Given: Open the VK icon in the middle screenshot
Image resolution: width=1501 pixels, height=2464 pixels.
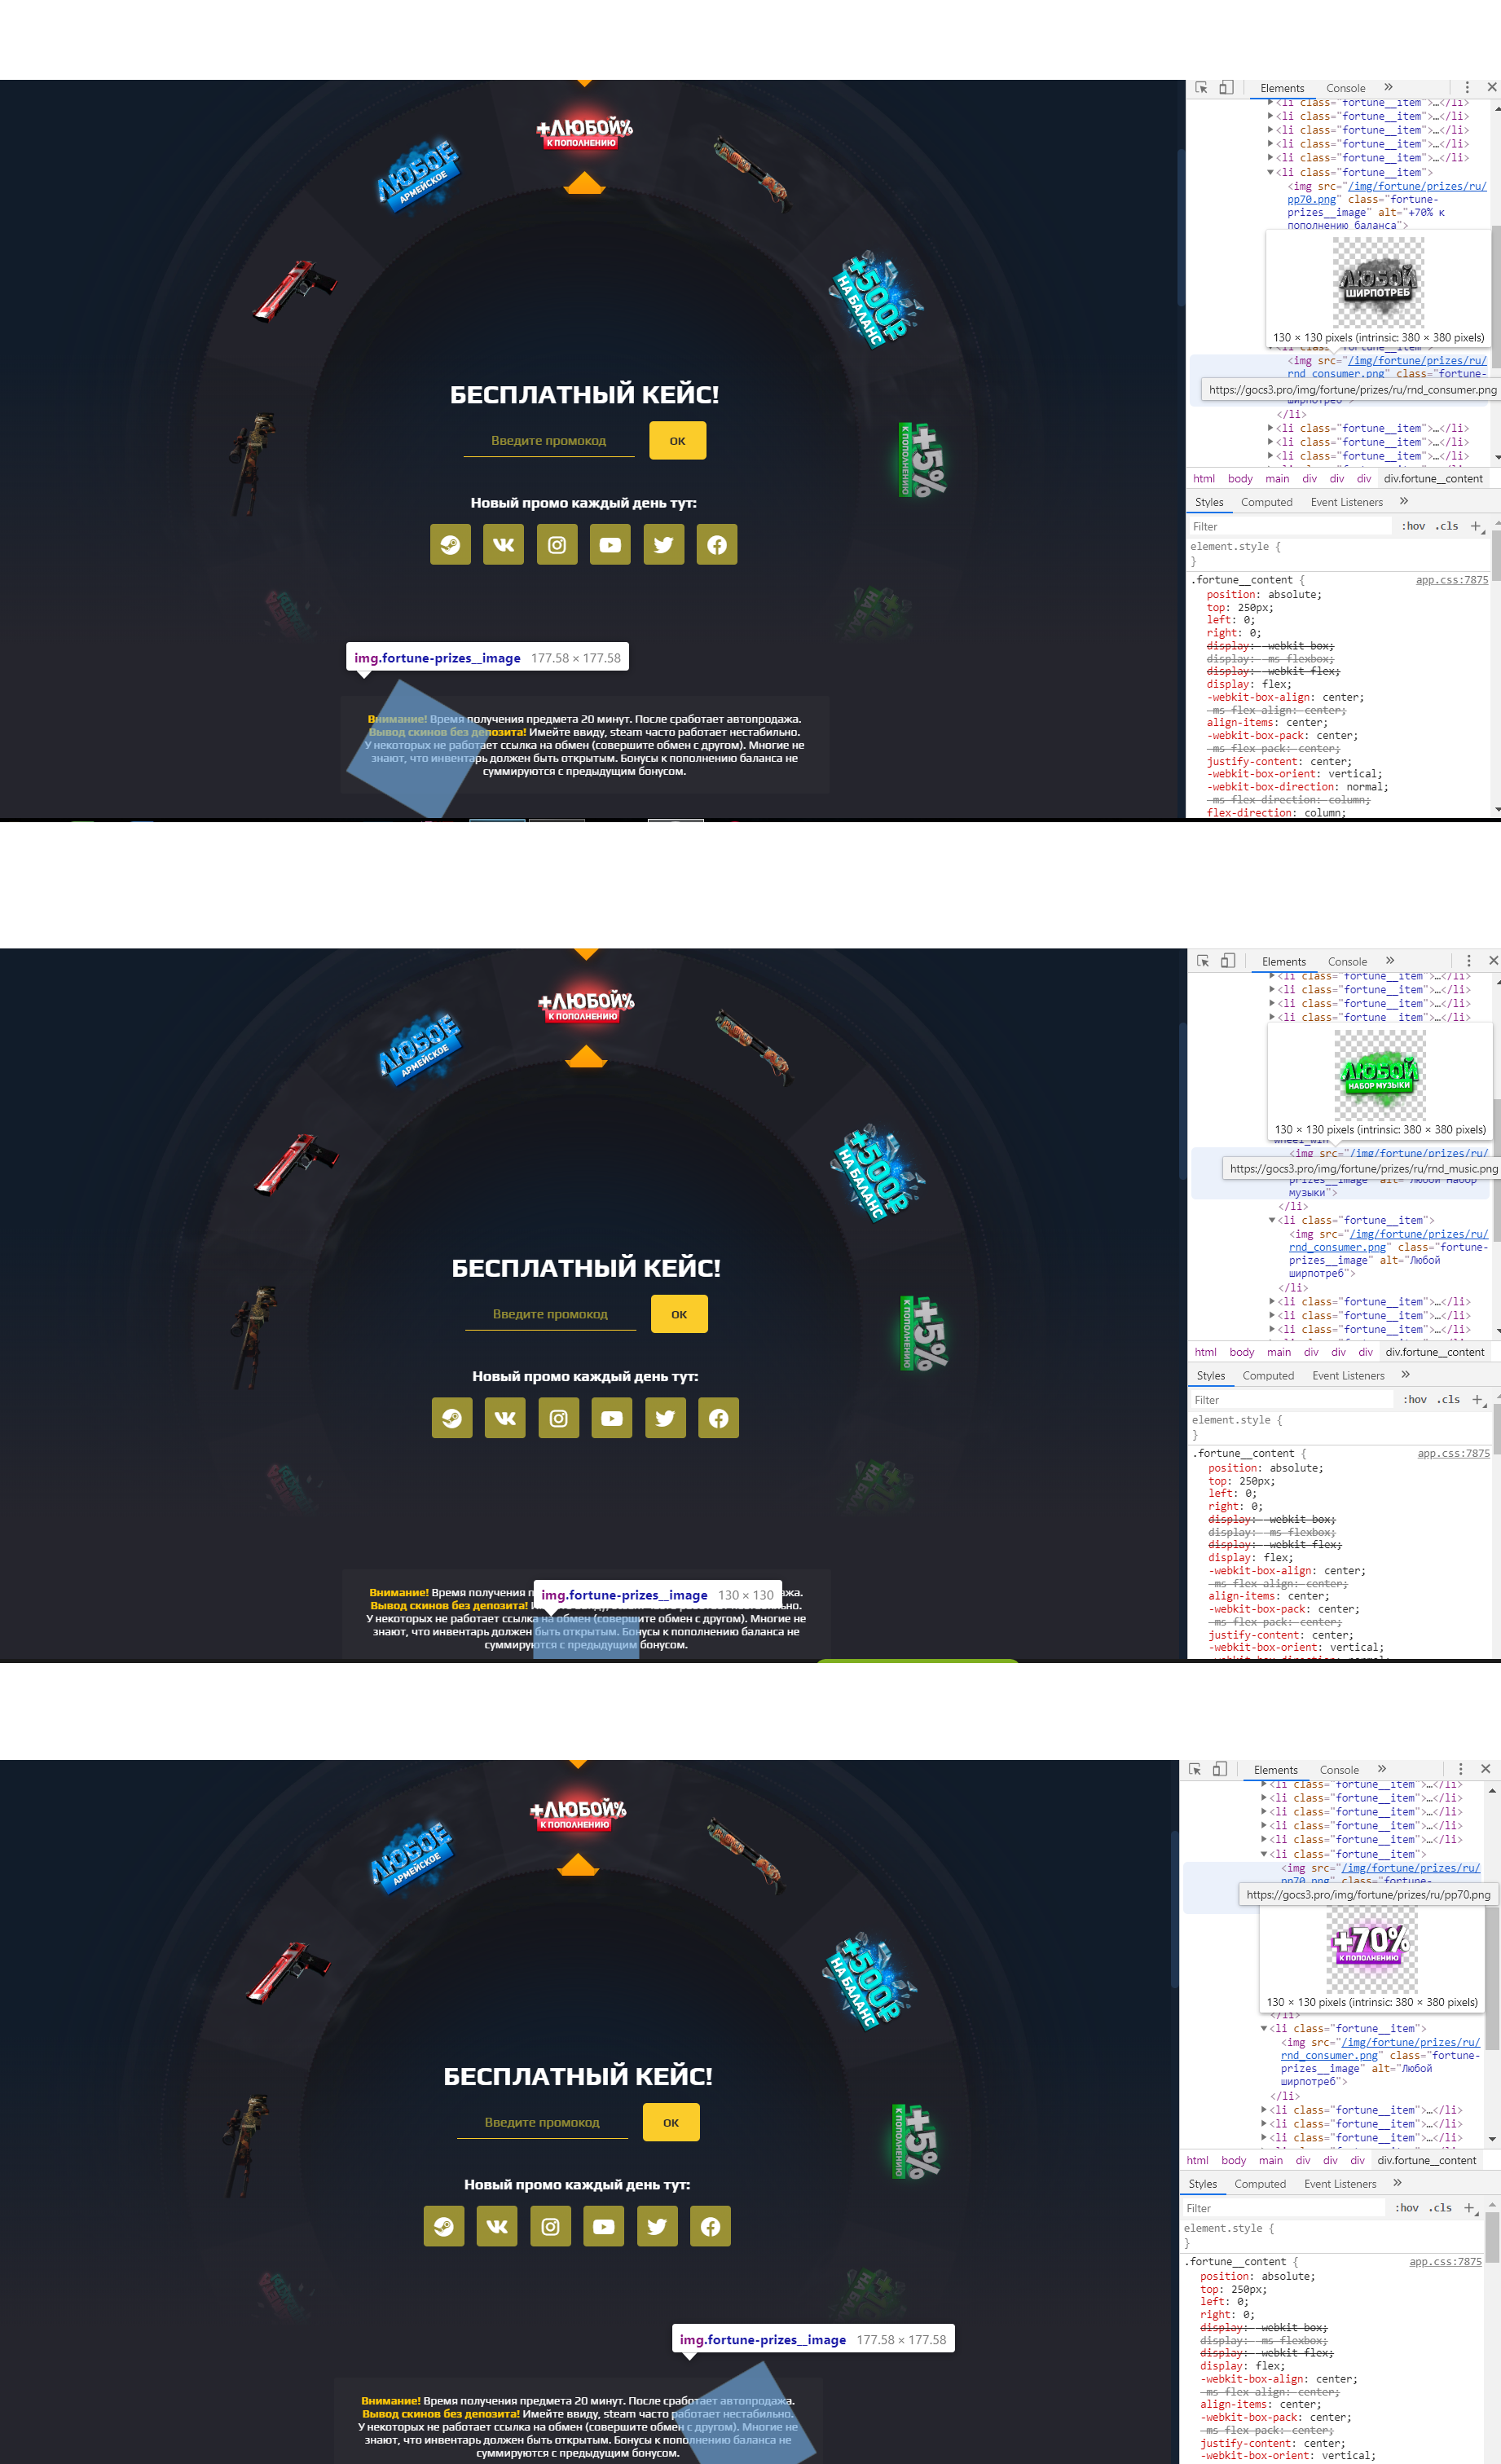Looking at the screenshot, I should pyautogui.click(x=505, y=1418).
